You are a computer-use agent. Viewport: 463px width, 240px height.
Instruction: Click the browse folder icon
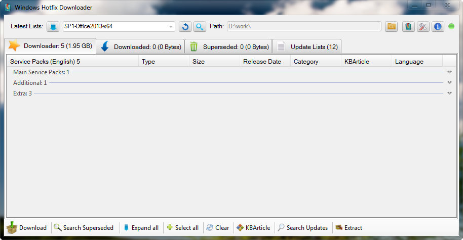[x=391, y=26]
